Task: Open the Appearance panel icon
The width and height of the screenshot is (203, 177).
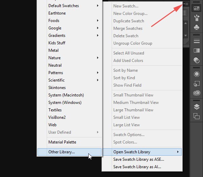Action: (x=197, y=74)
